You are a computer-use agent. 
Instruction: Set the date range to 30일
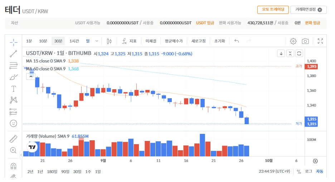coord(77,172)
